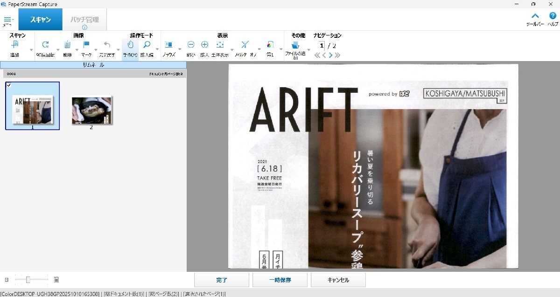Toggle the filter on/off icon
This screenshot has width=560, height=297.
(x=245, y=45)
